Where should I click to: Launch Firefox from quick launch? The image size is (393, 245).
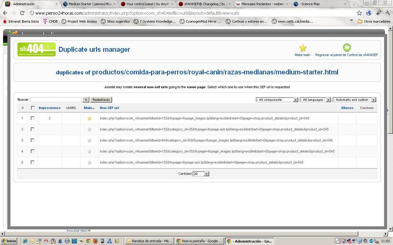pyautogui.click(x=95, y=241)
